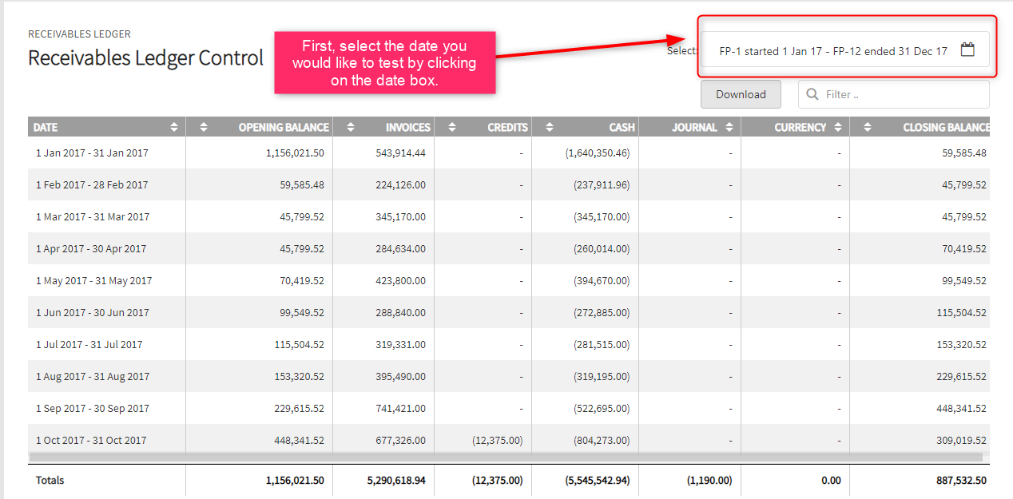Click January closing balance 59,585.48
The width and height of the screenshot is (1013, 499).
964,152
